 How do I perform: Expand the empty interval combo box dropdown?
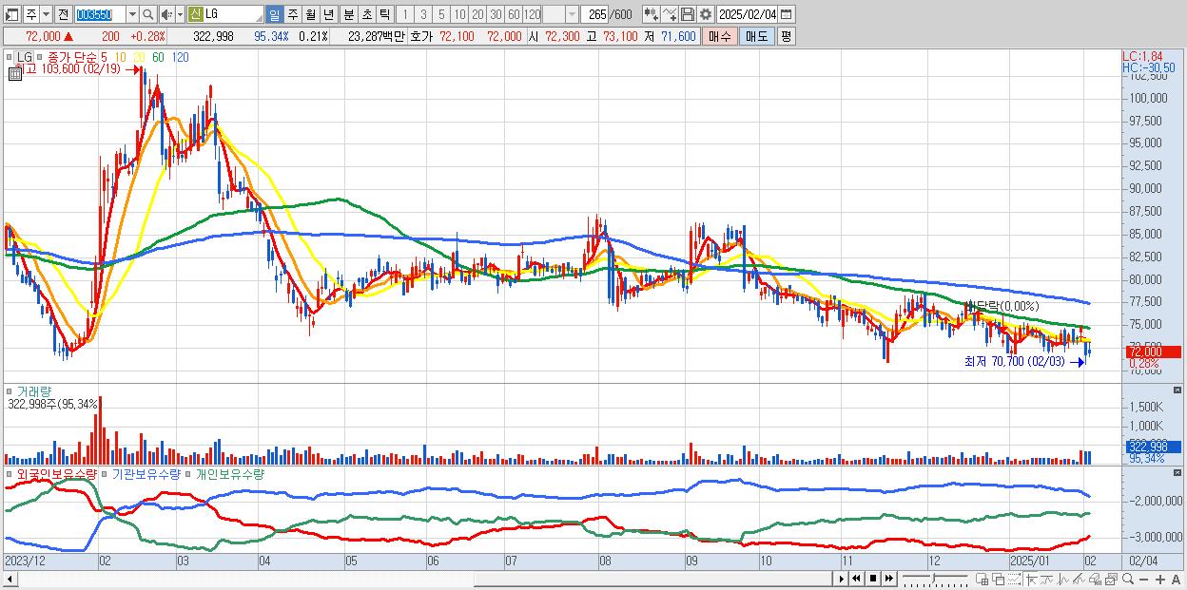coord(572,14)
